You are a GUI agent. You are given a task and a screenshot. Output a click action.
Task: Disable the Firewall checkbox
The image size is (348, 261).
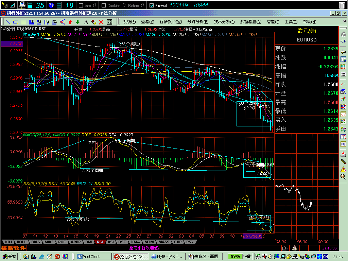(x=152, y=5)
